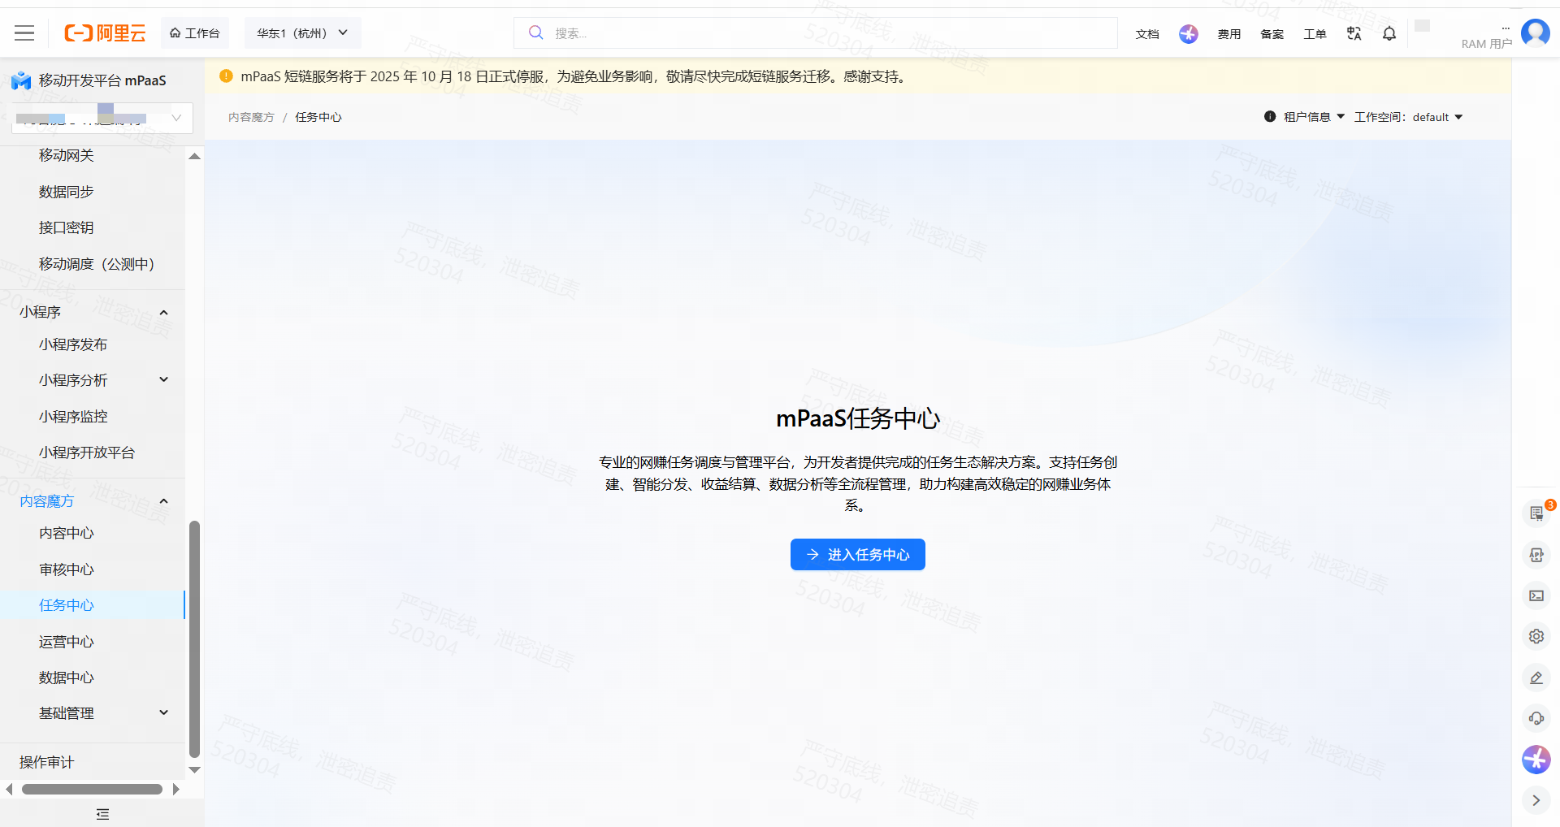Click the sidebar vertical scrollbar thumb
The width and height of the screenshot is (1560, 827).
click(194, 639)
